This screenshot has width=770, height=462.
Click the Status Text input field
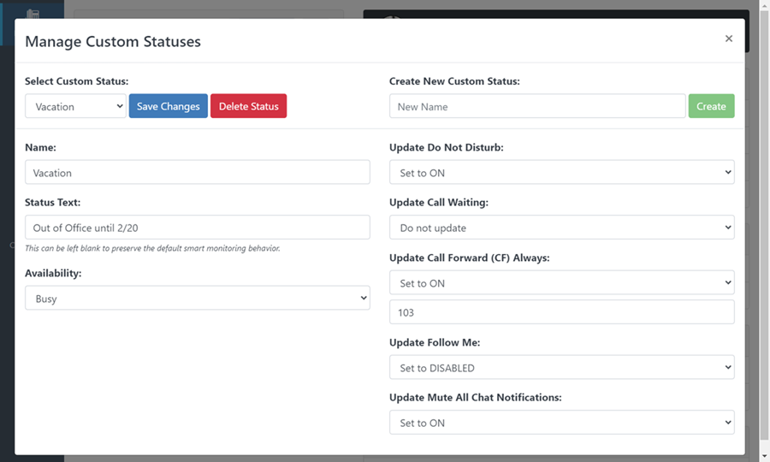click(197, 228)
